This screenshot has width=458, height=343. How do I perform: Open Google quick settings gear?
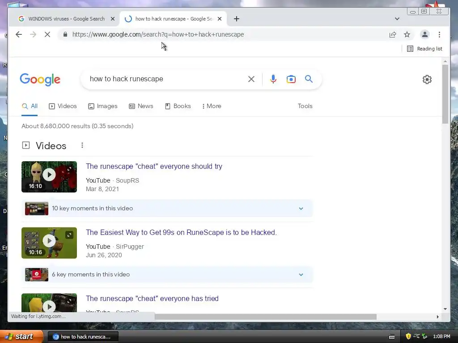click(x=427, y=79)
